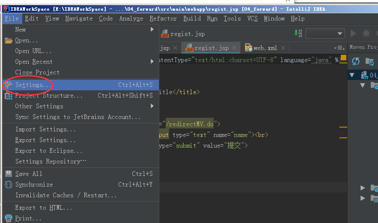Close the leftmost jsp tab
This screenshot has height=223, width=378.
click(175, 48)
